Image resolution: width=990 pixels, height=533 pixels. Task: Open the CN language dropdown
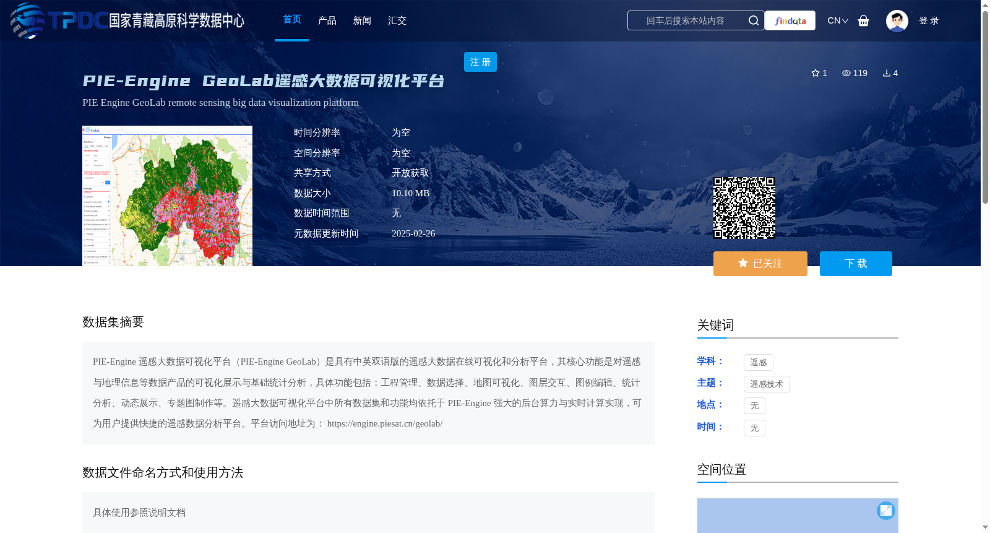838,20
